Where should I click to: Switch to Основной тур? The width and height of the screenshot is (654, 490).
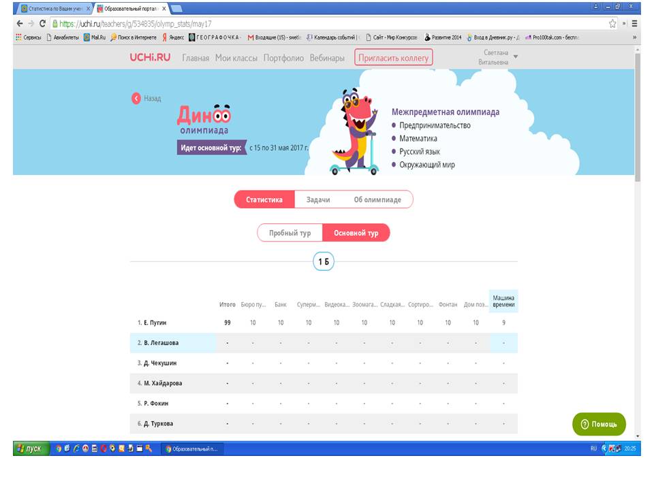(x=356, y=233)
